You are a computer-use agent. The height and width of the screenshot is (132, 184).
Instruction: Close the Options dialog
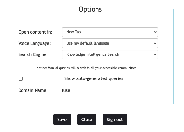pyautogui.click(x=87, y=120)
